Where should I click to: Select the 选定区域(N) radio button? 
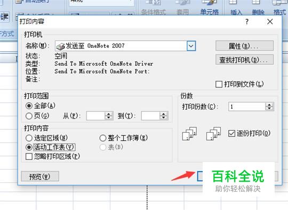29,138
